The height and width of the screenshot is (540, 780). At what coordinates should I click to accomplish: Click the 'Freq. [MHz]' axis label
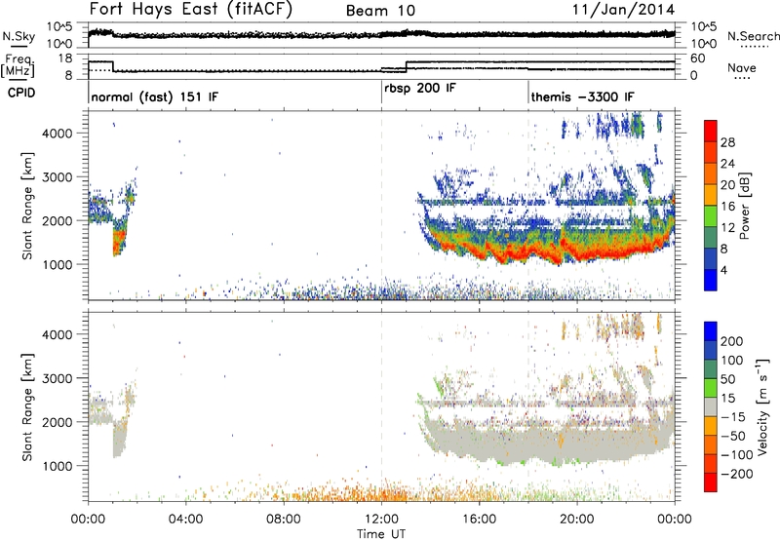click(x=18, y=65)
